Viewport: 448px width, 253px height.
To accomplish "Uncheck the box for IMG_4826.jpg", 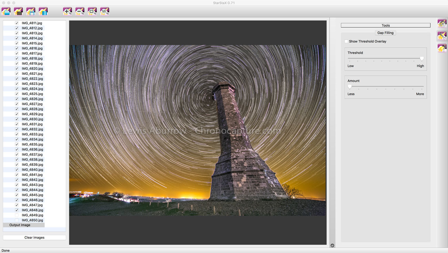I will [17, 99].
